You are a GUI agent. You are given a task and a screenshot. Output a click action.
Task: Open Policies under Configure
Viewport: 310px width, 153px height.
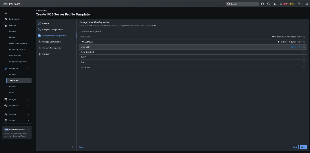coord(13,86)
